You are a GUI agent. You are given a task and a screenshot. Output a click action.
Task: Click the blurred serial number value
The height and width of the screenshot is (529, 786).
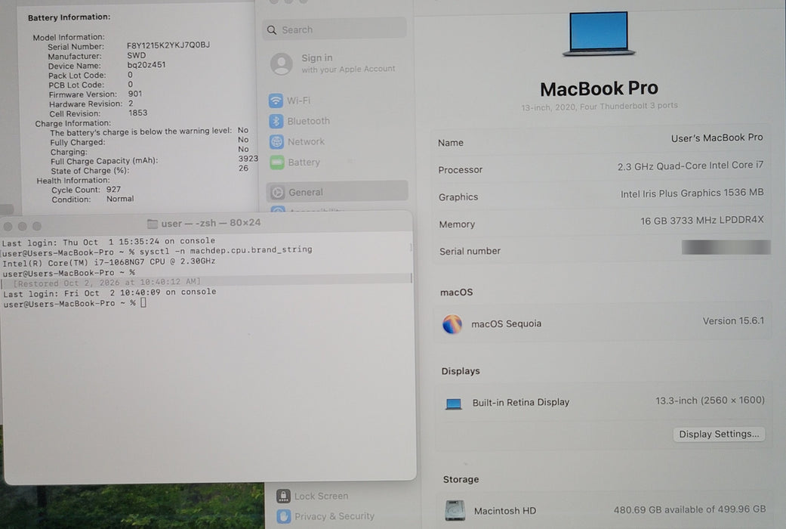click(x=726, y=247)
